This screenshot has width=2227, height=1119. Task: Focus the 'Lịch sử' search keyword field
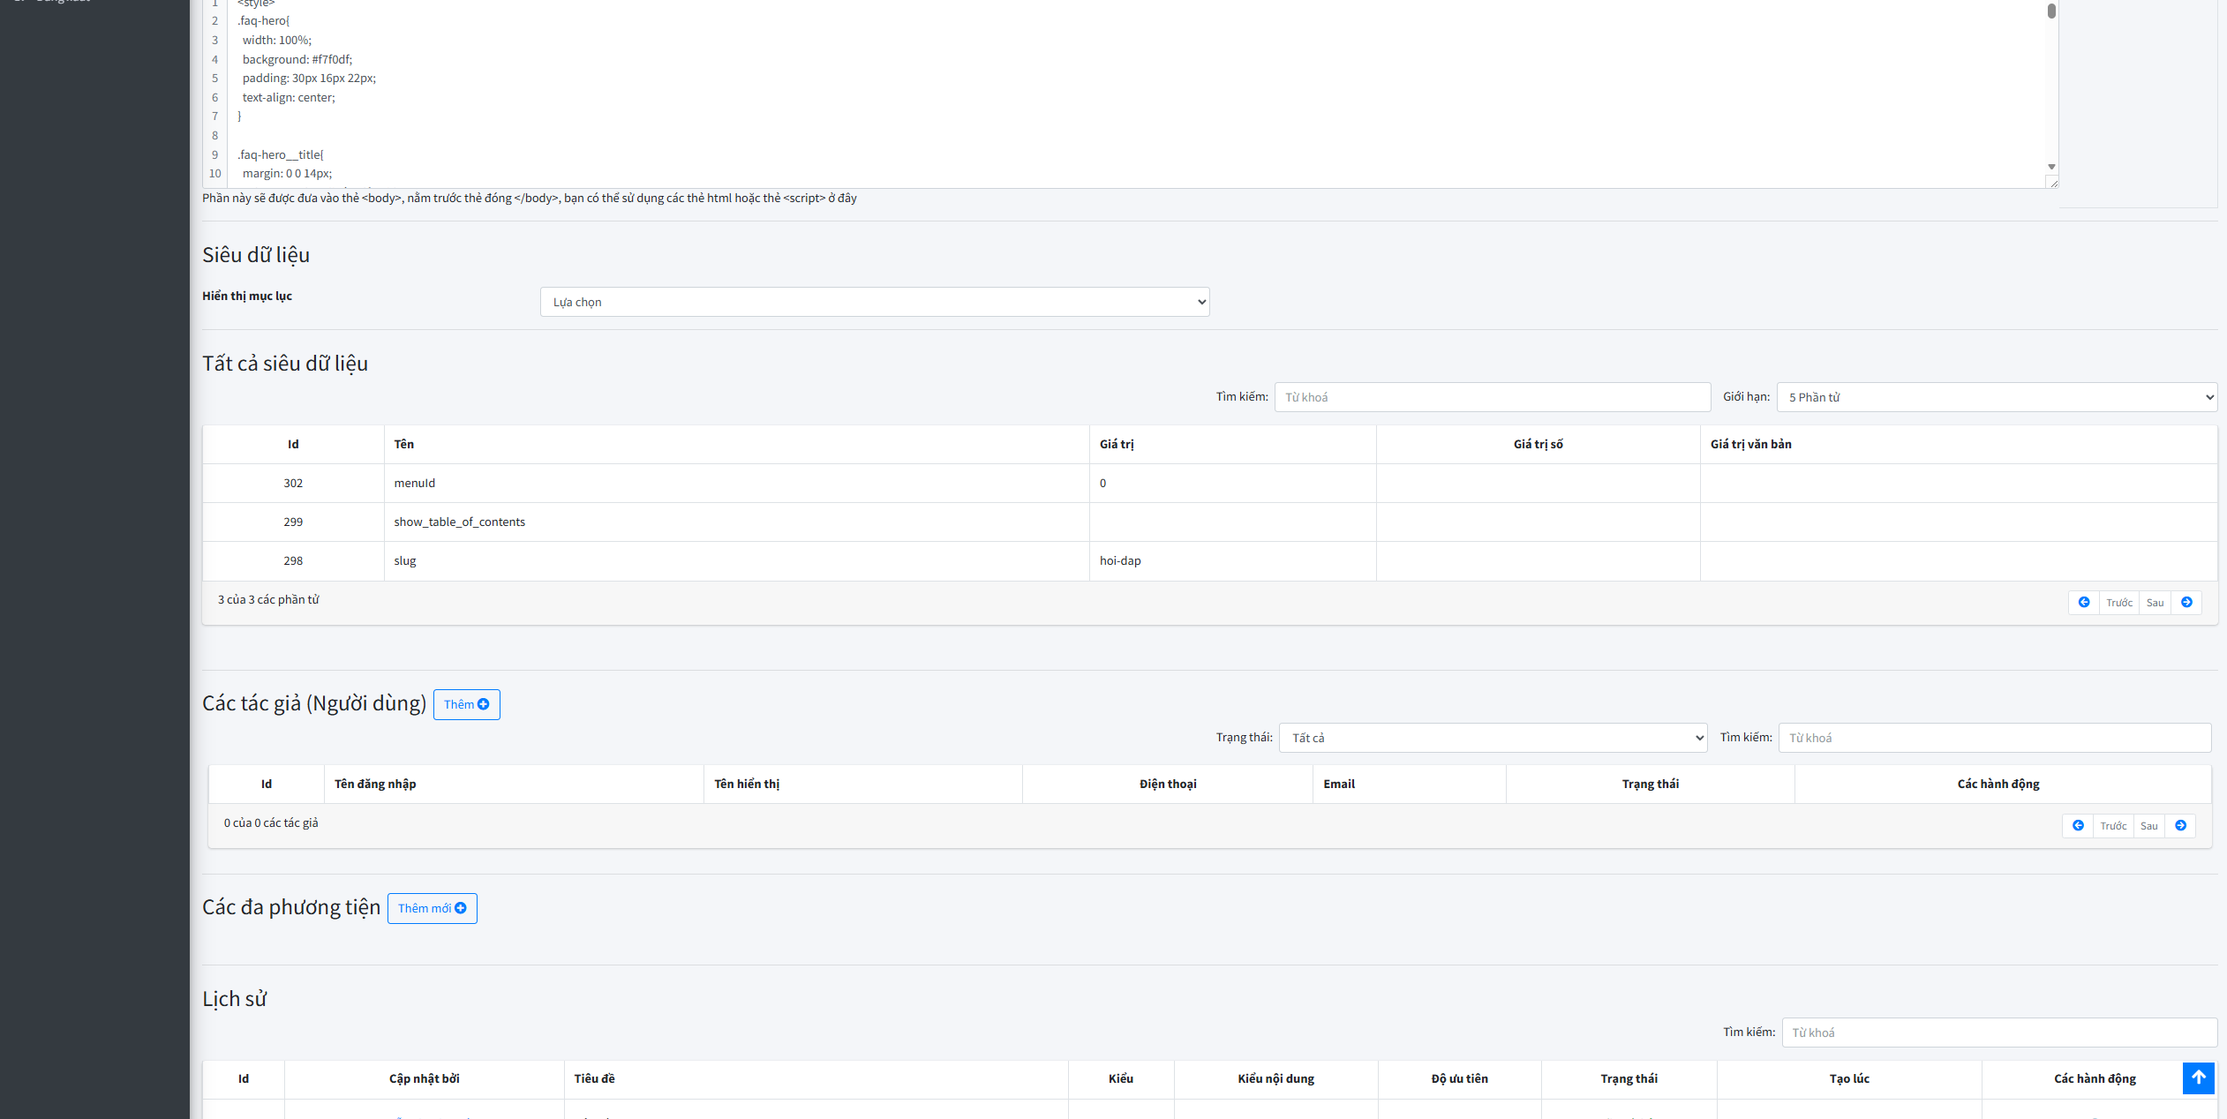[x=1998, y=1033]
